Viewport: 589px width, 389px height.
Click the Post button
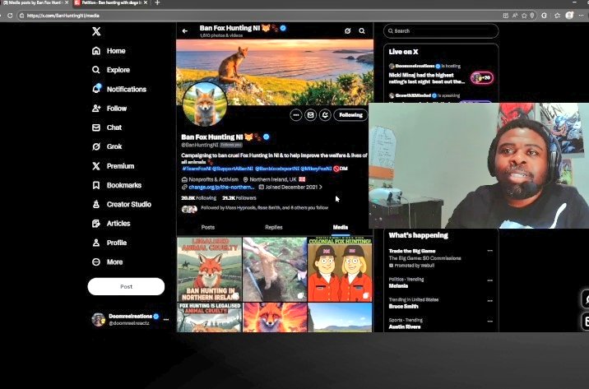(x=126, y=286)
